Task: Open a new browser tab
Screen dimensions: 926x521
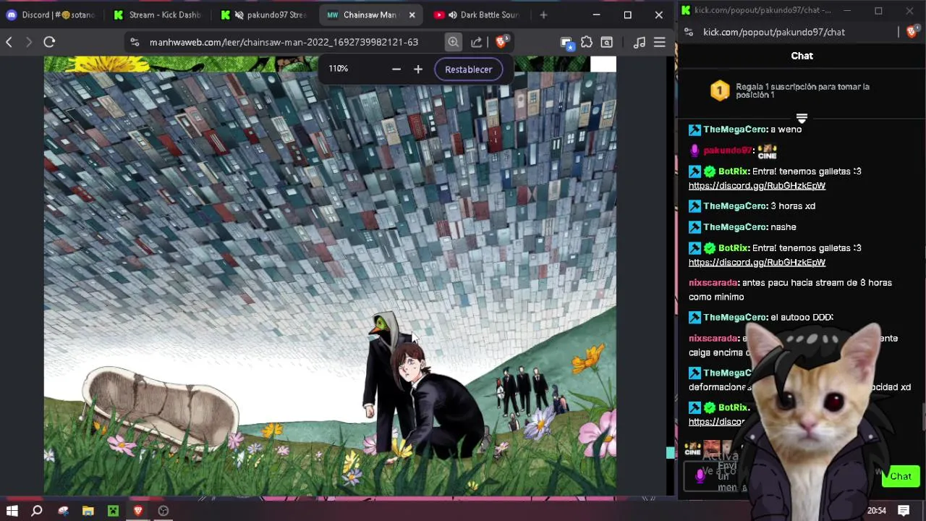Action: coord(543,14)
